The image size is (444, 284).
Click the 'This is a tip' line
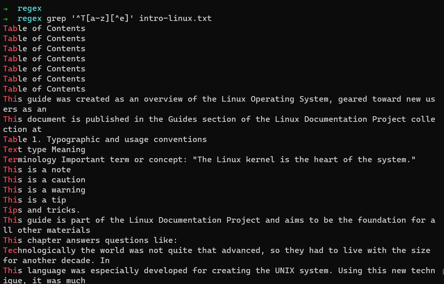tap(34, 200)
